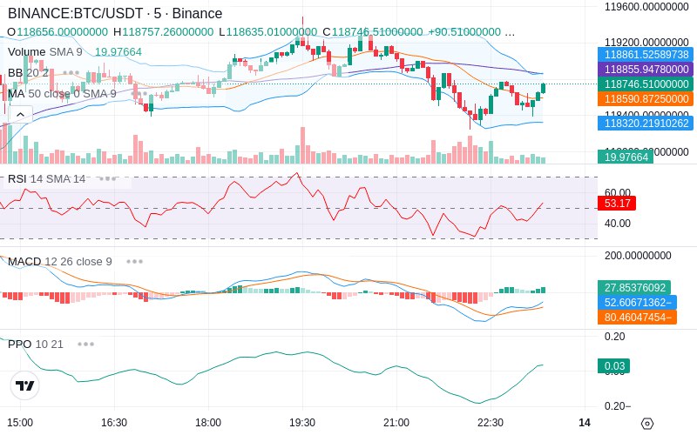Image resolution: width=697 pixels, height=435 pixels.
Task: Click the Volume SMA value 19.97664 in legend
Action: click(118, 52)
